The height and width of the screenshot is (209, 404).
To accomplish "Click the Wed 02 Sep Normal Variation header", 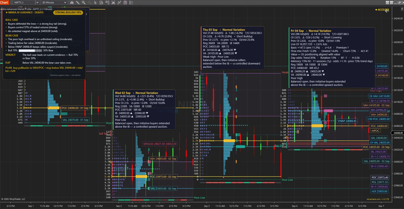I will coord(133,93).
